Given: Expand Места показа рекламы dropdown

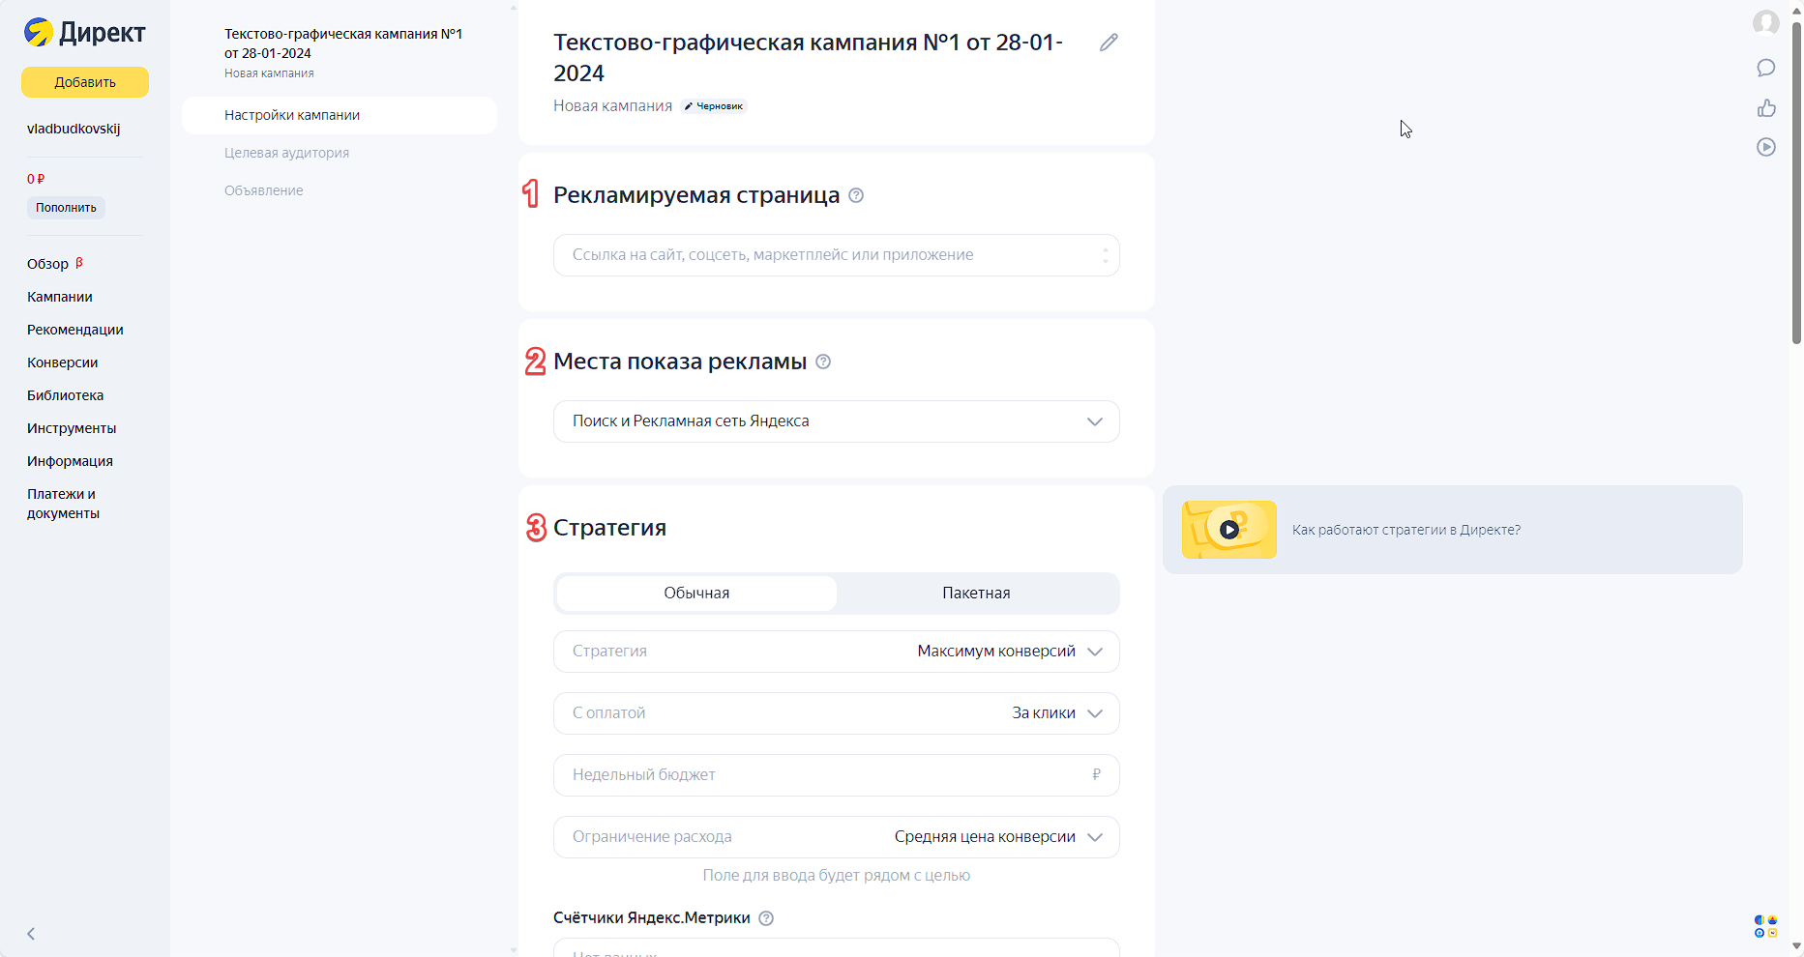Looking at the screenshot, I should coord(837,421).
